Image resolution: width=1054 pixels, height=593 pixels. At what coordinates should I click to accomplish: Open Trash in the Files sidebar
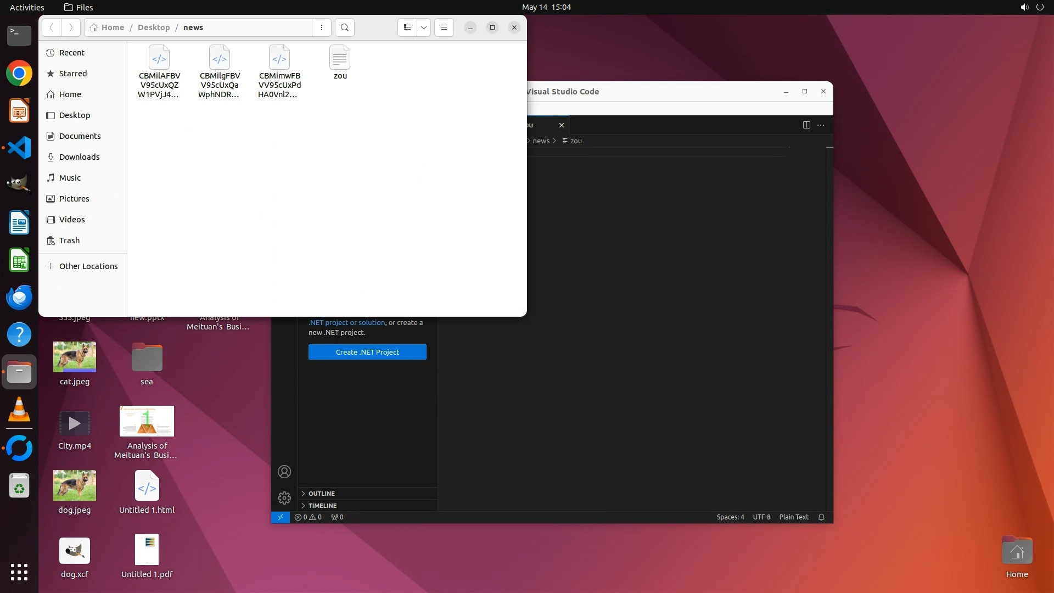coord(69,240)
